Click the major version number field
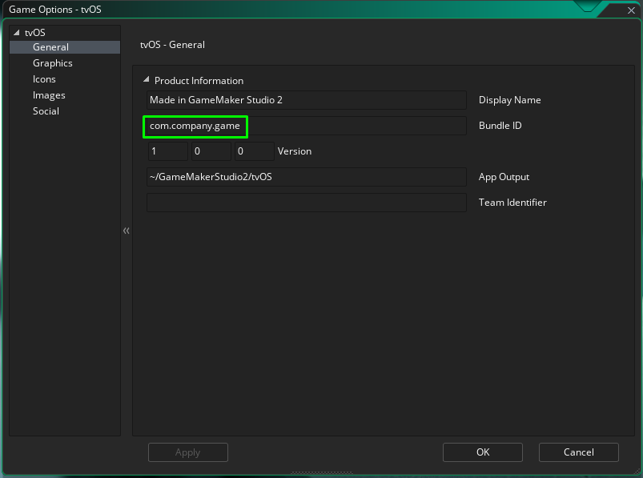The image size is (643, 478). [x=167, y=151]
